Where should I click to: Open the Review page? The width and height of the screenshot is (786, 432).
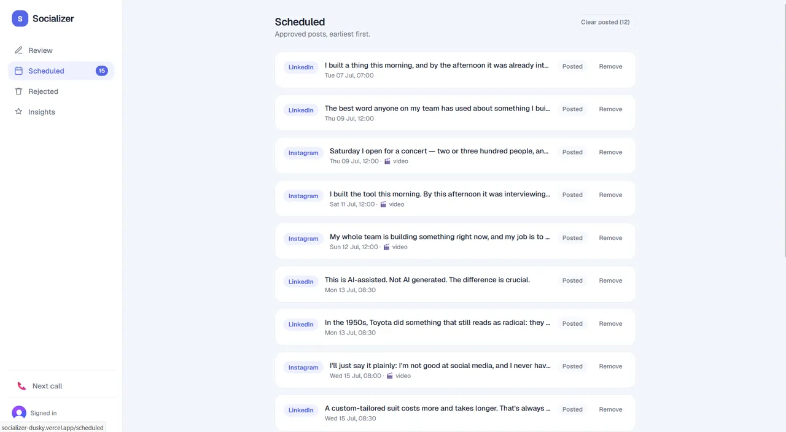pyautogui.click(x=61, y=50)
